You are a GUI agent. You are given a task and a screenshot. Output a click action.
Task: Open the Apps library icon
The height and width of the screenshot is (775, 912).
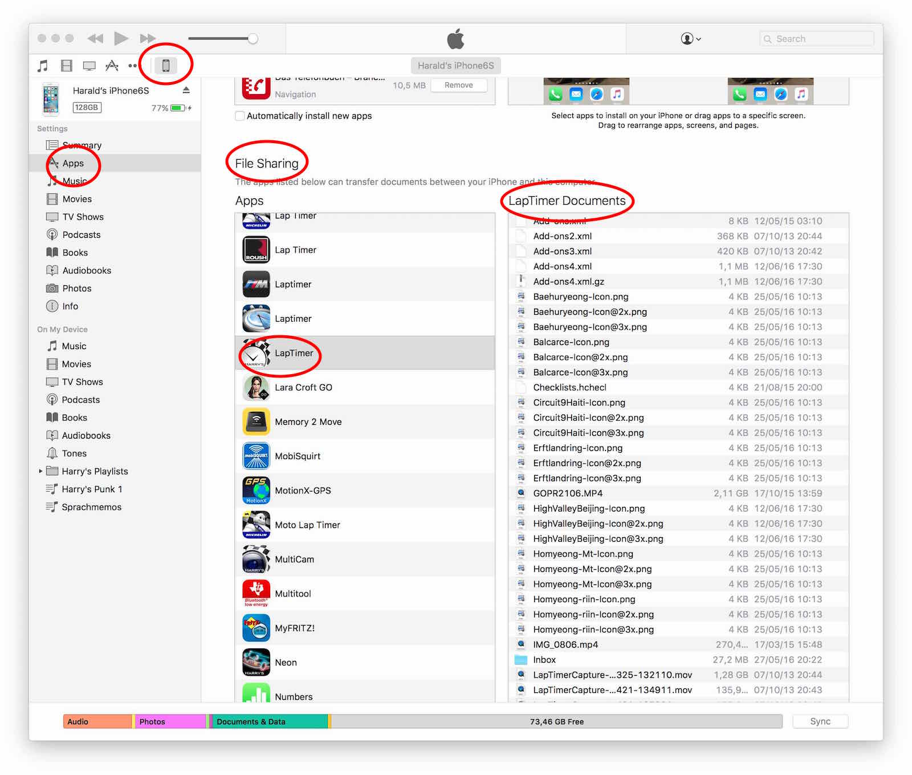coord(112,66)
